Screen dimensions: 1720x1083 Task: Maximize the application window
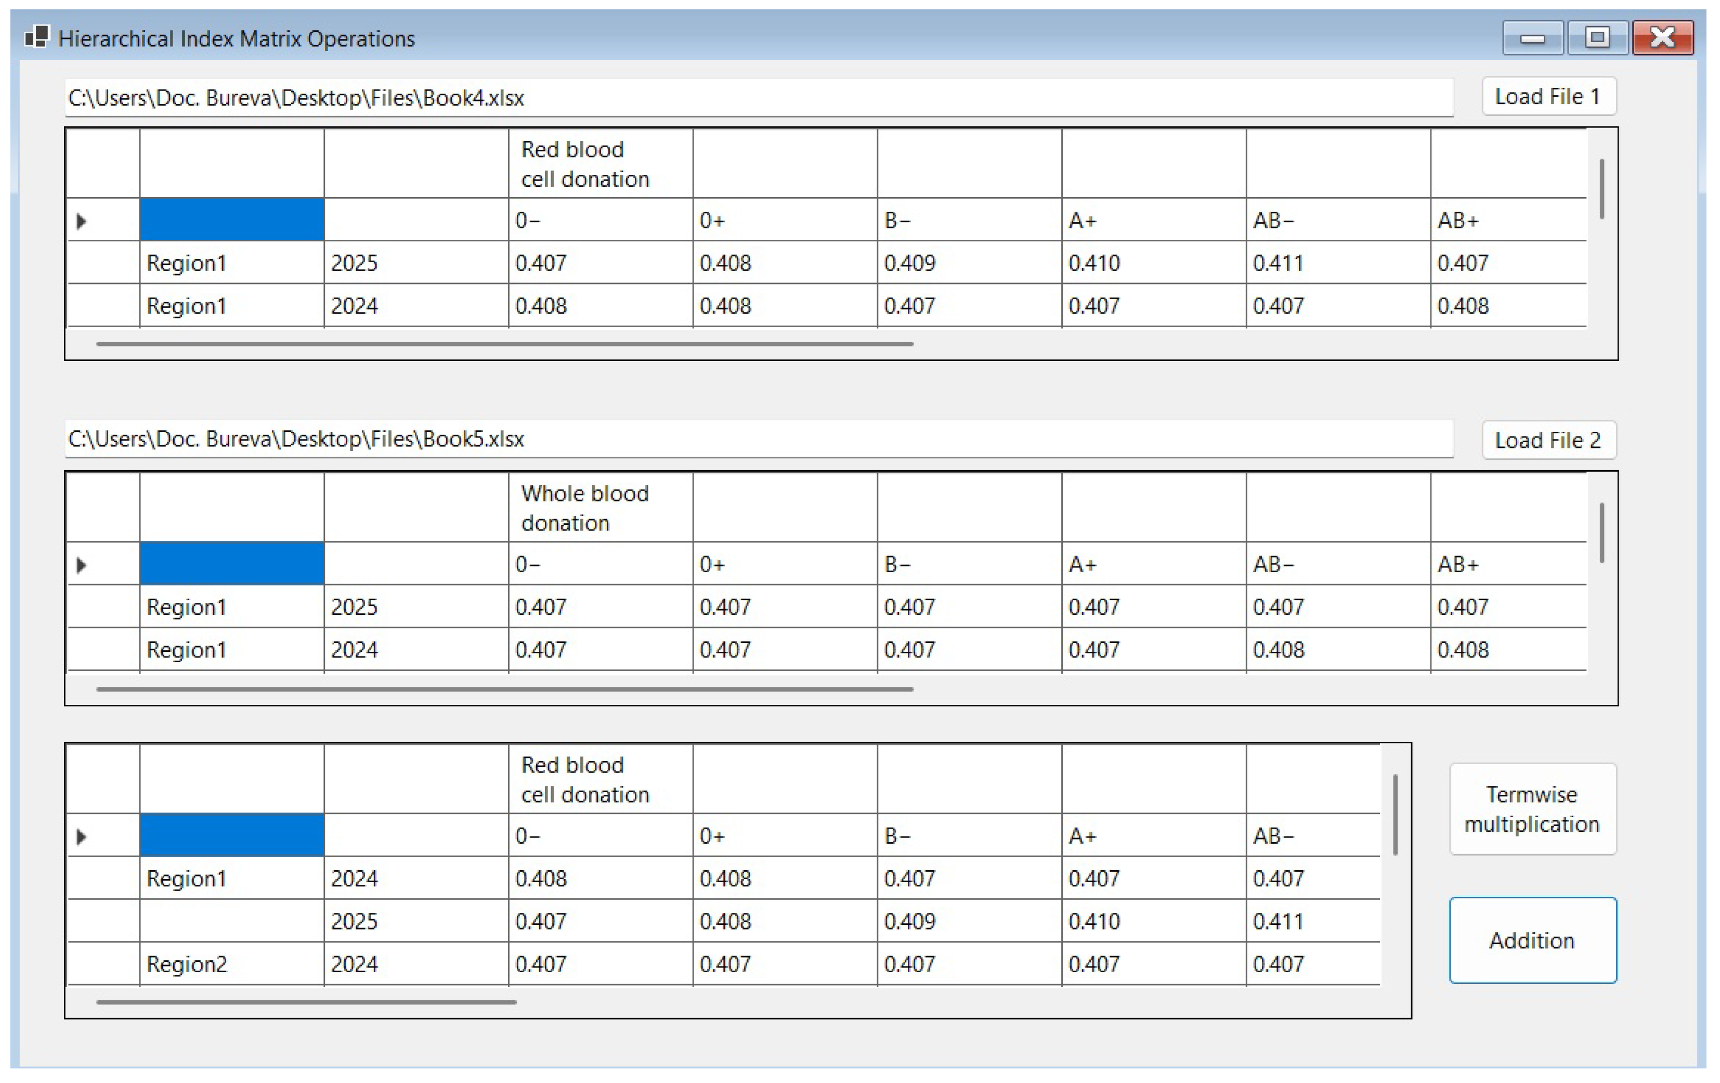(x=1597, y=37)
